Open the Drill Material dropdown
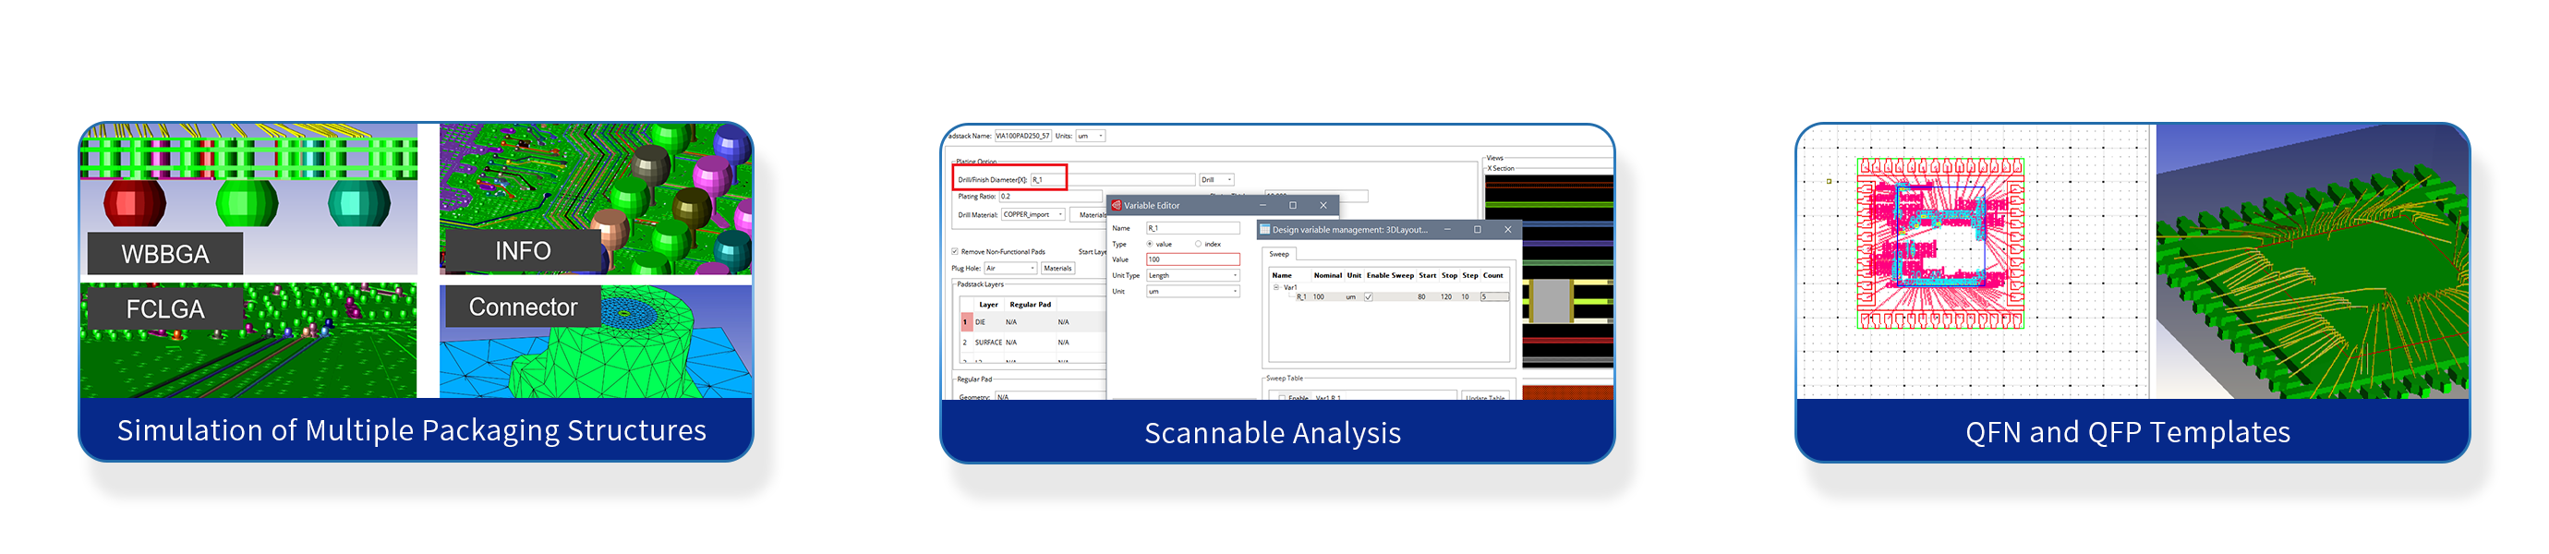 pyautogui.click(x=1033, y=214)
